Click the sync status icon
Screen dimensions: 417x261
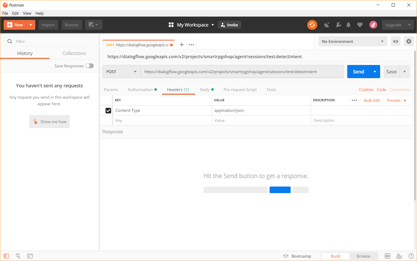click(312, 25)
